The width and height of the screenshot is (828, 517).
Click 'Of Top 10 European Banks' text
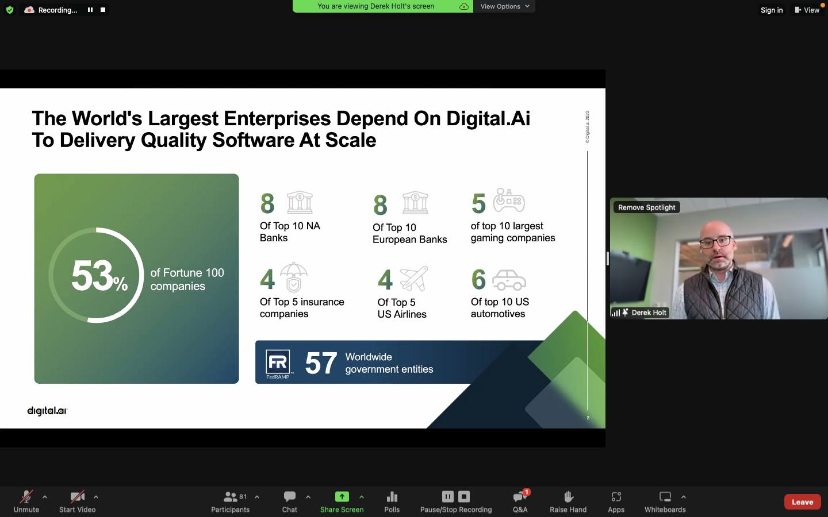[409, 234]
